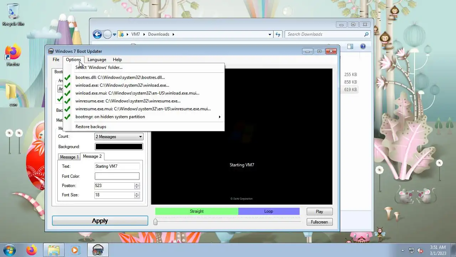
Task: Open recent pages dropdown beside back button
Action: click(114, 35)
